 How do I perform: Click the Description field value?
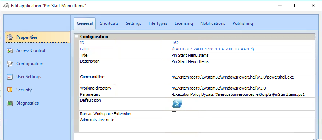[x=243, y=66]
